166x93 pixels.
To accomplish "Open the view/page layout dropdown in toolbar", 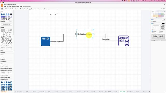I will point(2,9).
